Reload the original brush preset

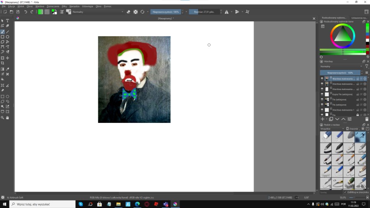[x=142, y=12]
